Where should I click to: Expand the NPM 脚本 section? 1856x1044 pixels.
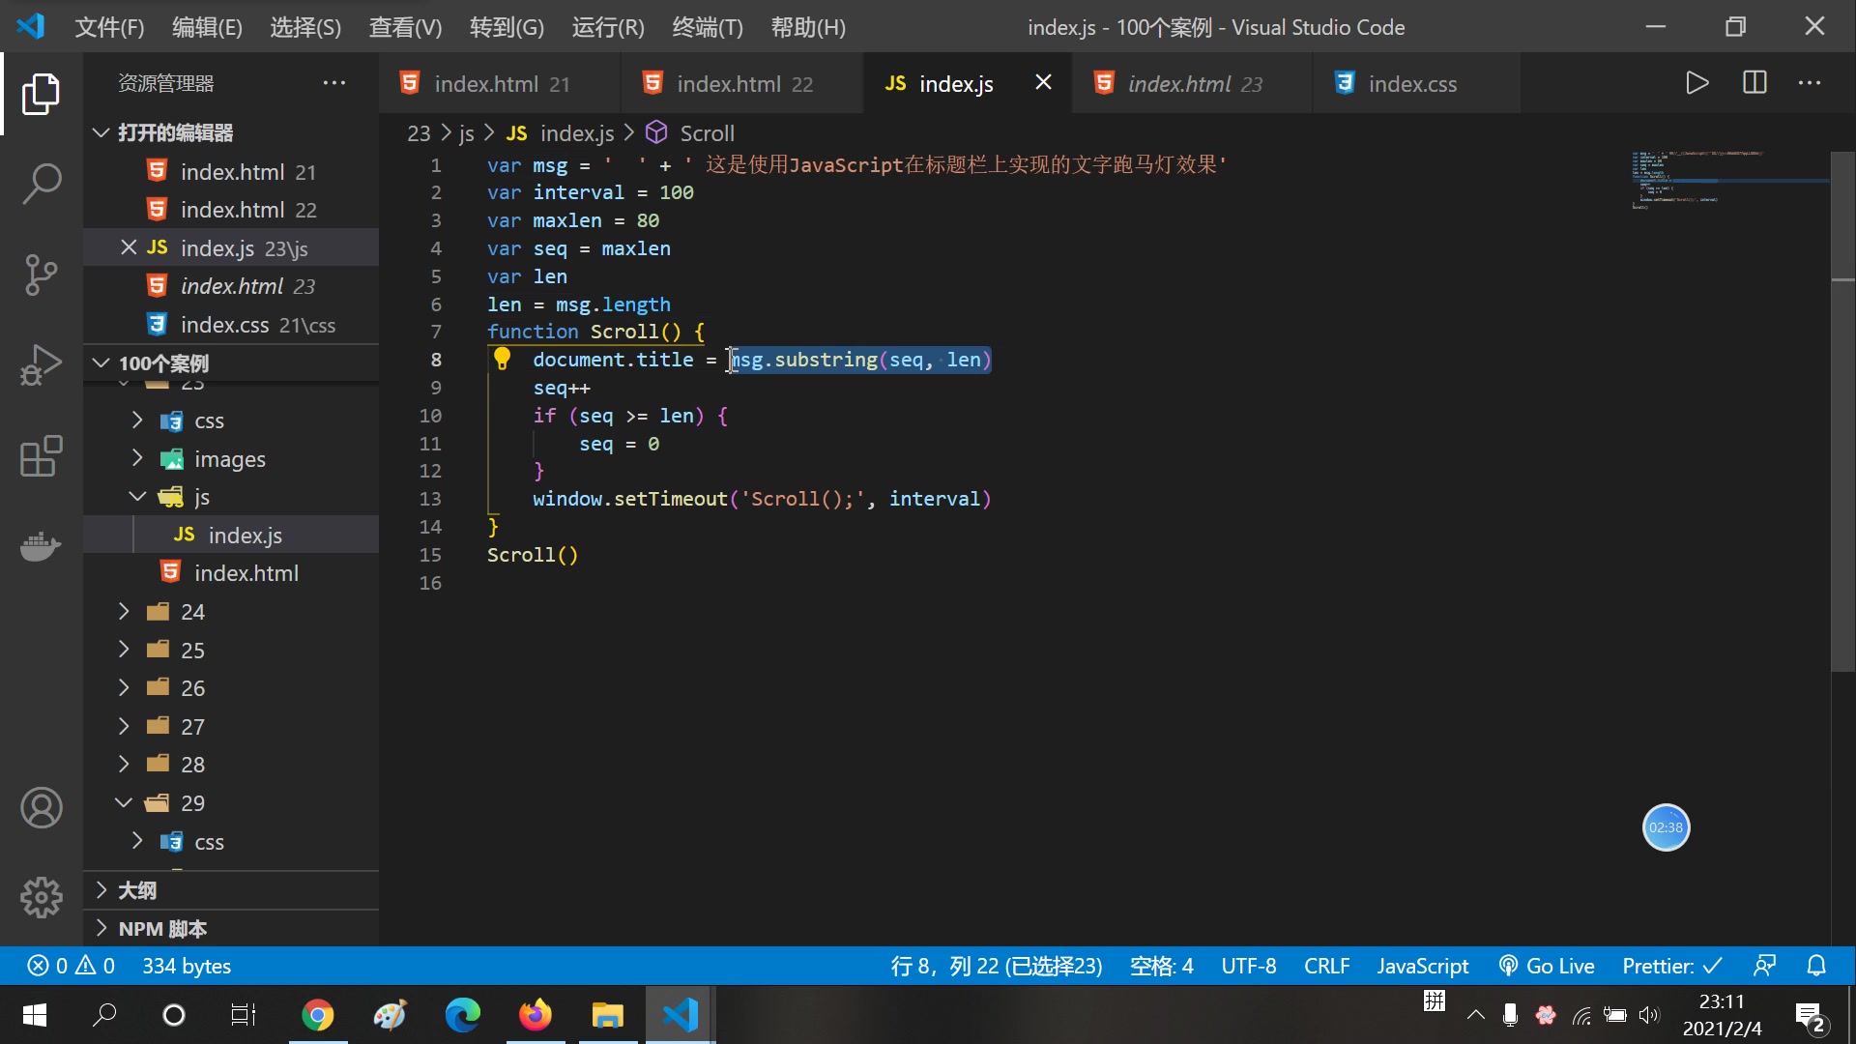[162, 929]
